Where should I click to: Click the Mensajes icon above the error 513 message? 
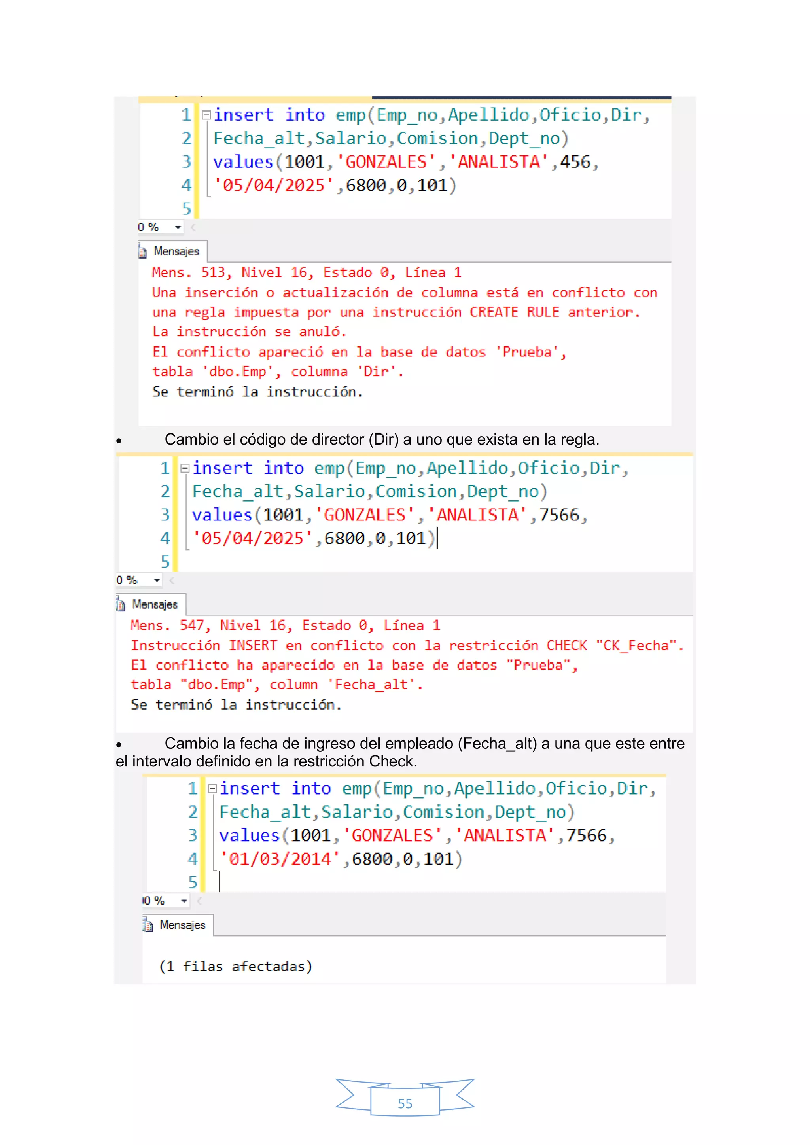[143, 252]
